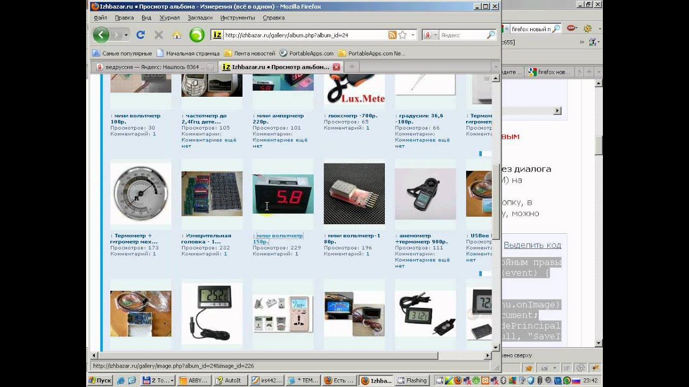689x387 pixels.
Task: Open the PortableApps.com bookmark
Action: click(307, 53)
